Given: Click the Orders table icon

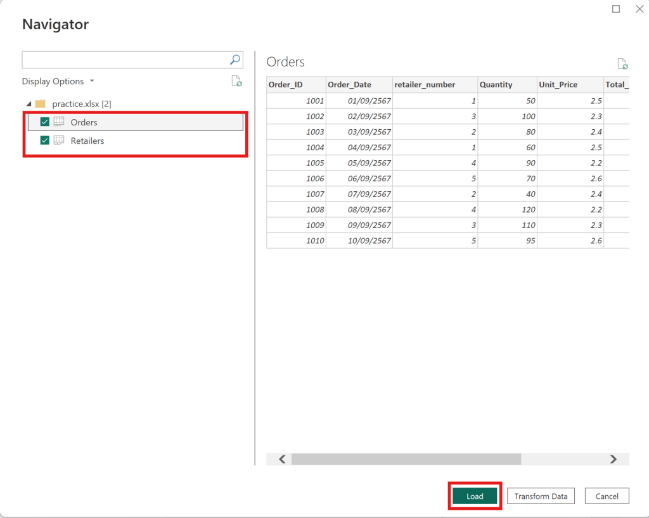Looking at the screenshot, I should tap(59, 122).
